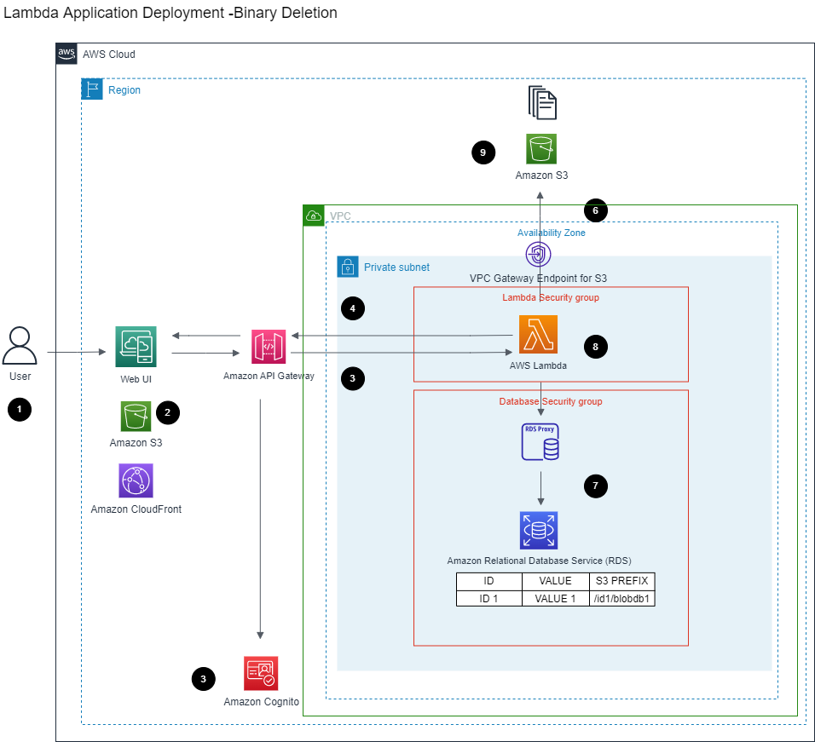Click the '/id1/blobdb1' table cell
815x742 pixels.
(621, 598)
